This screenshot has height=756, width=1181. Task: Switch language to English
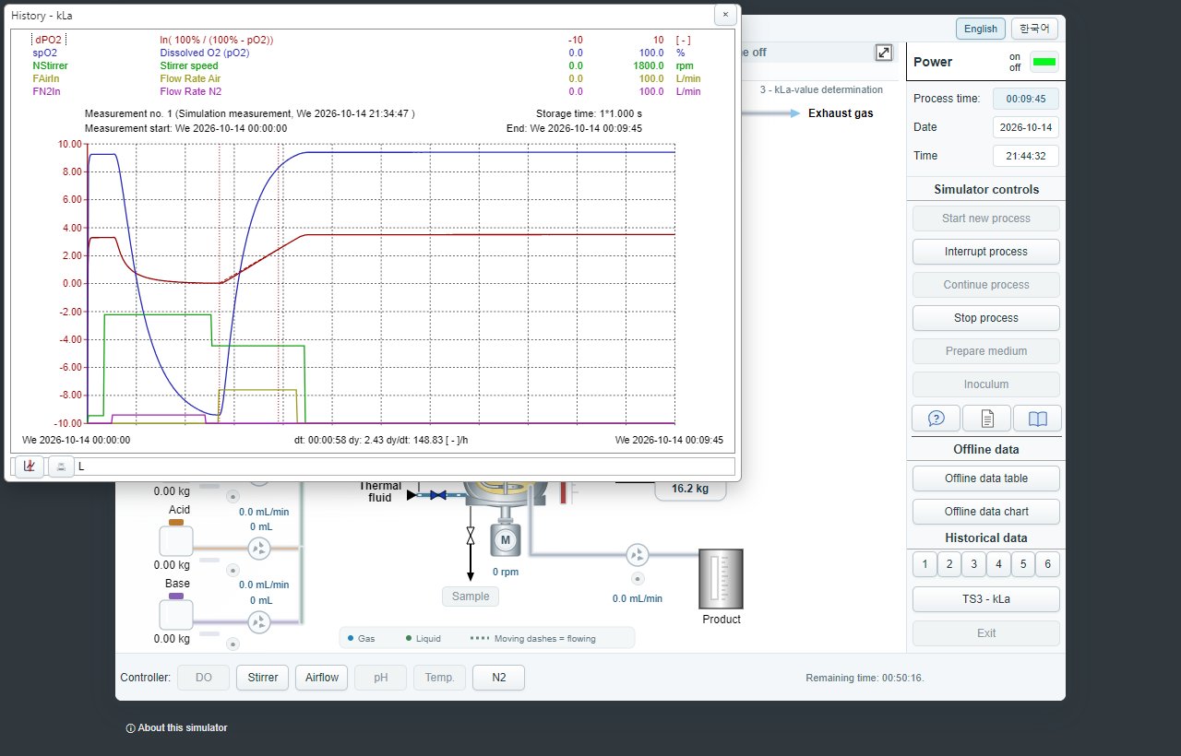tap(980, 29)
